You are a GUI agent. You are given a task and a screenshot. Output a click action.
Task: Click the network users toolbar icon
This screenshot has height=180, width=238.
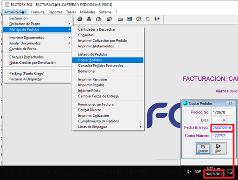(x=89, y=19)
